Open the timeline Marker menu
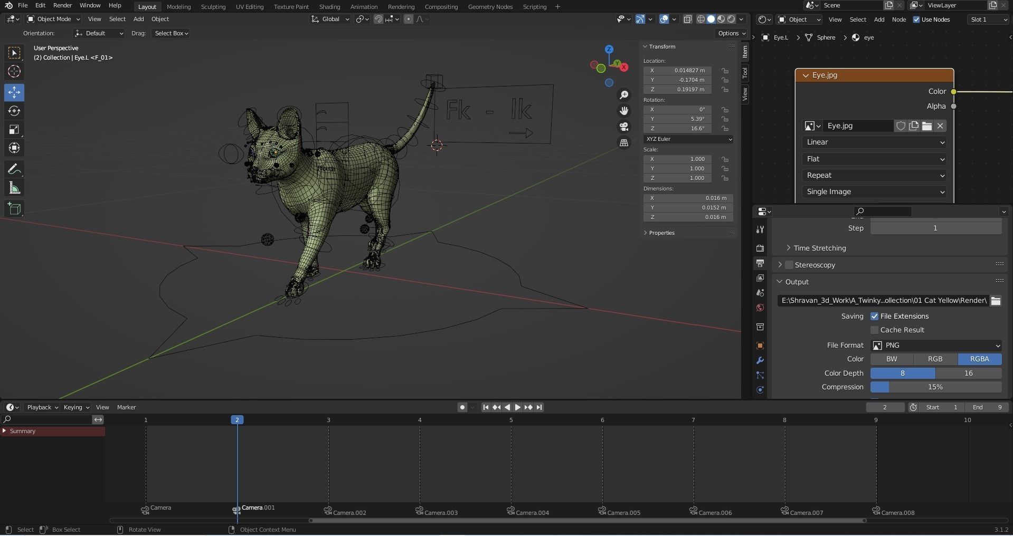 tap(126, 407)
